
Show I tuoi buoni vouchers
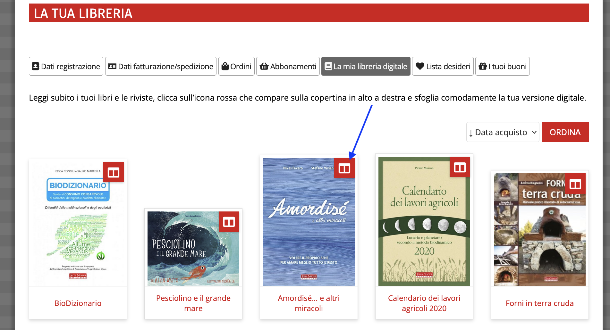tap(502, 66)
